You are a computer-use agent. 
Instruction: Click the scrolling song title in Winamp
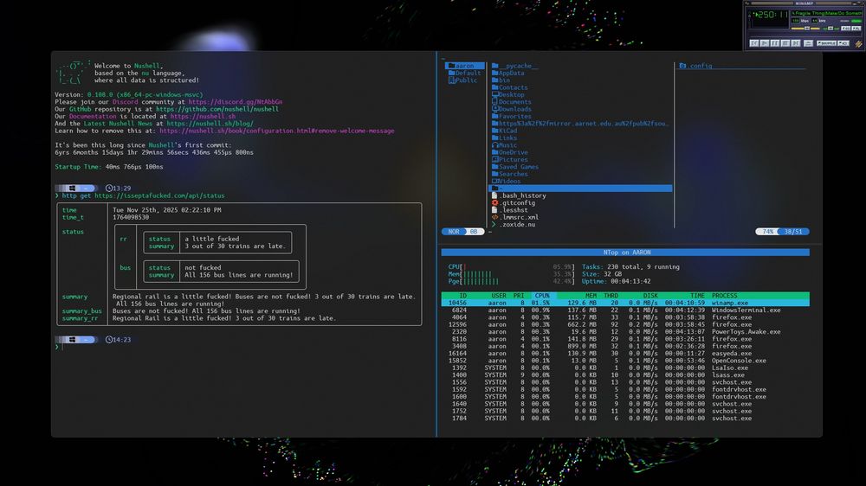pyautogui.click(x=827, y=13)
